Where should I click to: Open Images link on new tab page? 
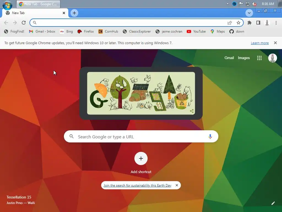[244, 58]
